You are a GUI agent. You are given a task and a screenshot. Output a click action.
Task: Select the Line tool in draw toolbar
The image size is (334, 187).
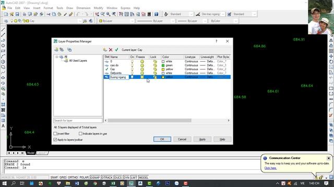click(3, 30)
